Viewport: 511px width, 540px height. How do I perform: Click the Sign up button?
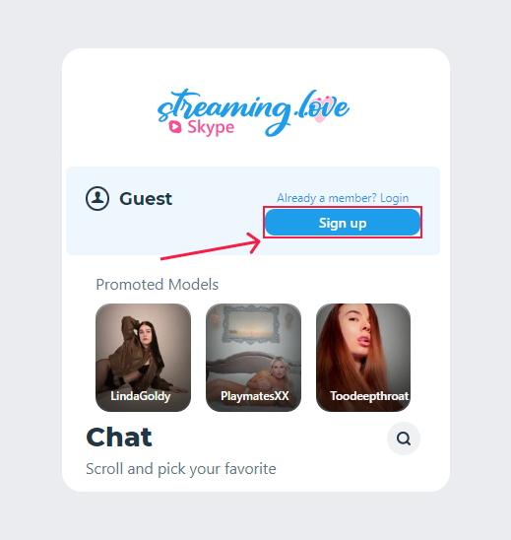tap(343, 223)
